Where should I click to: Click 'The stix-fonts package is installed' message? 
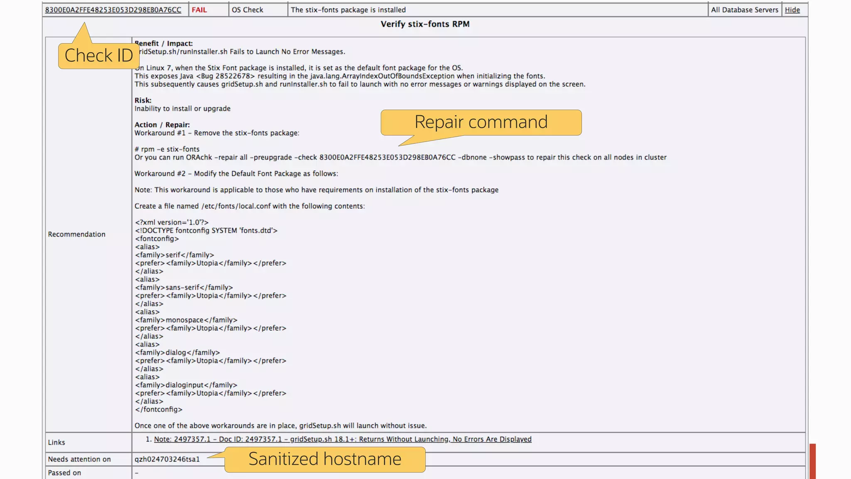coord(348,10)
